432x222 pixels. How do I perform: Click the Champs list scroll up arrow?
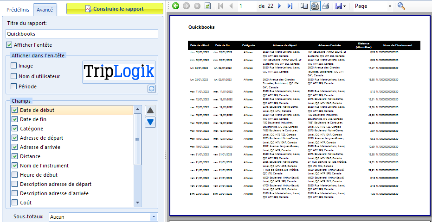click(137, 110)
